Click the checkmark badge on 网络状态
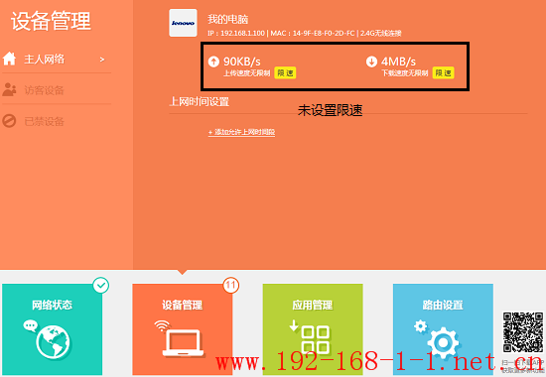The width and height of the screenshot is (546, 377). 101,286
